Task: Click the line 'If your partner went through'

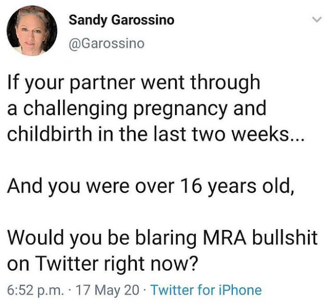Action: pos(134,83)
